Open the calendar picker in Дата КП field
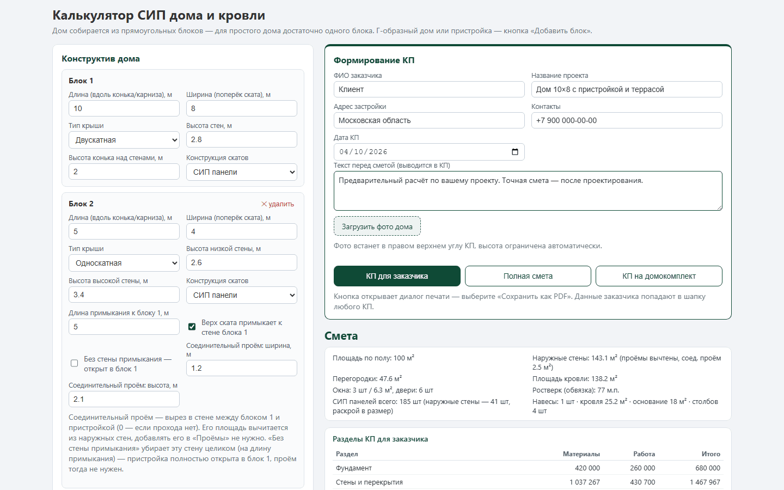This screenshot has height=490, width=784. [515, 152]
